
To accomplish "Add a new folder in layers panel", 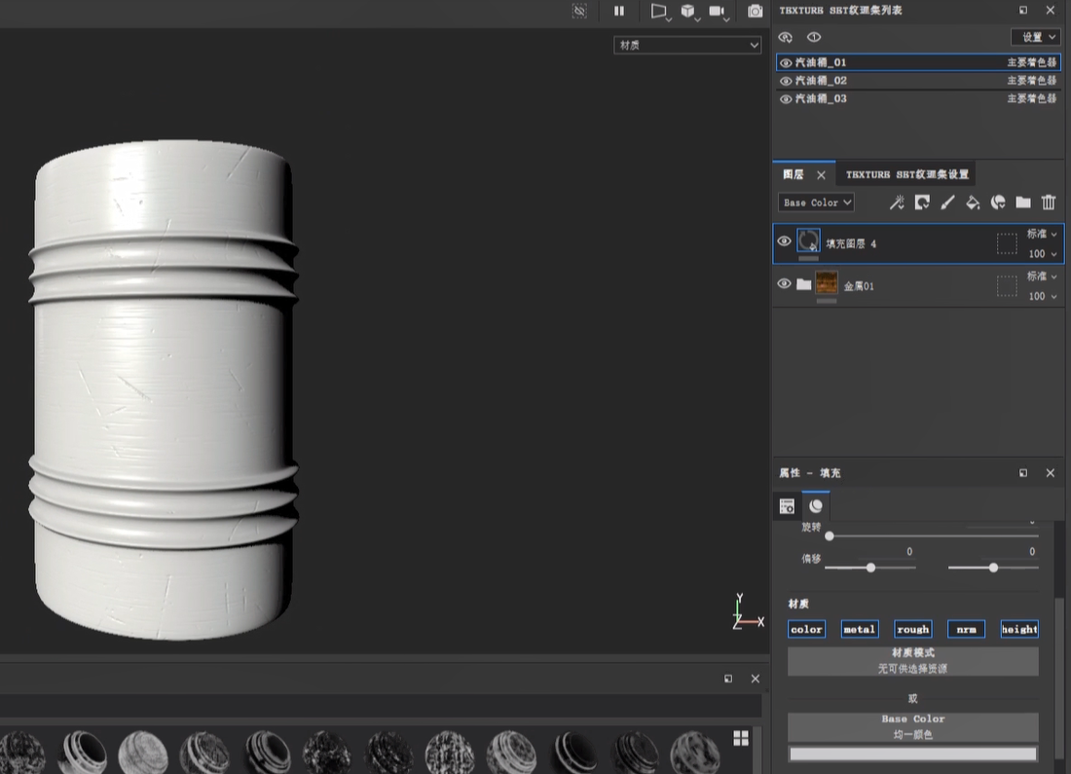I will coord(1022,203).
